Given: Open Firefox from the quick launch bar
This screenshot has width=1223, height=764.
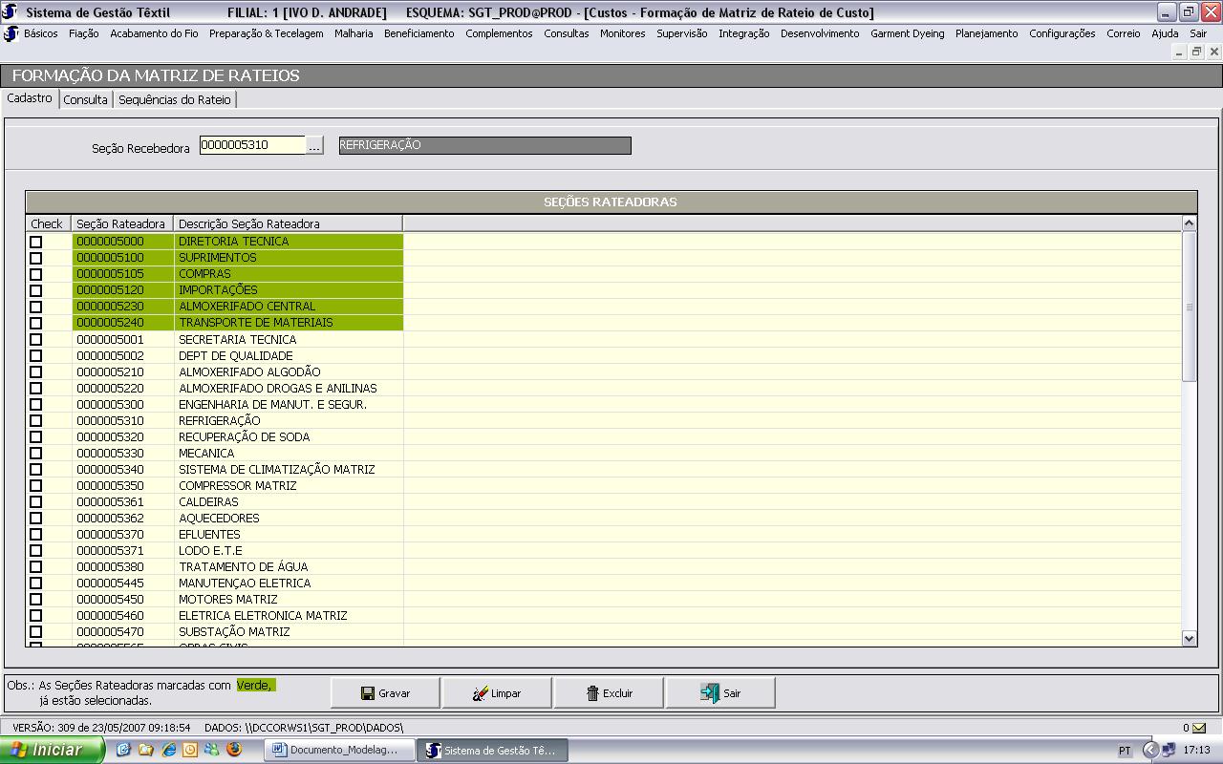Looking at the screenshot, I should click(234, 750).
